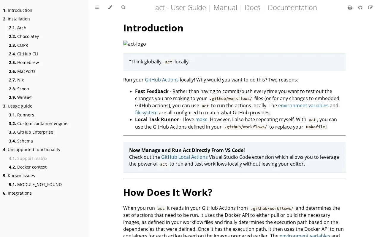Open the Introduction chapter in sidebar
Image resolution: width=380 pixels, height=237 pixels.
18,10
